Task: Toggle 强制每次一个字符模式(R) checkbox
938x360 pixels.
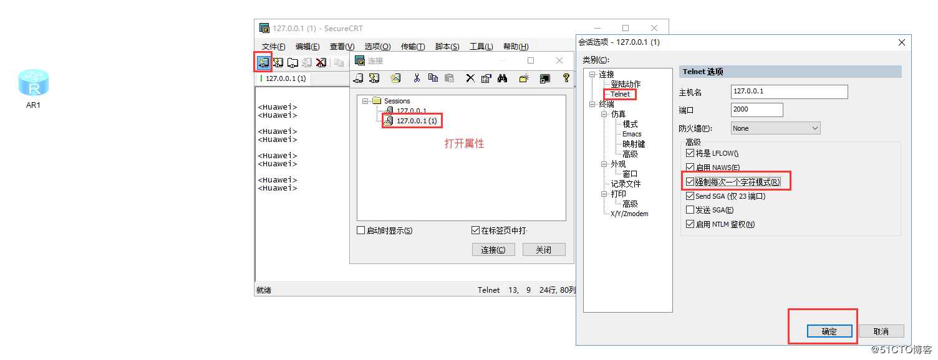Action: pyautogui.click(x=690, y=181)
